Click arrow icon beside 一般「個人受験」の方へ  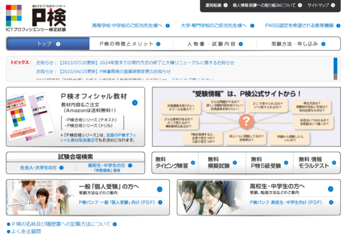(160, 189)
